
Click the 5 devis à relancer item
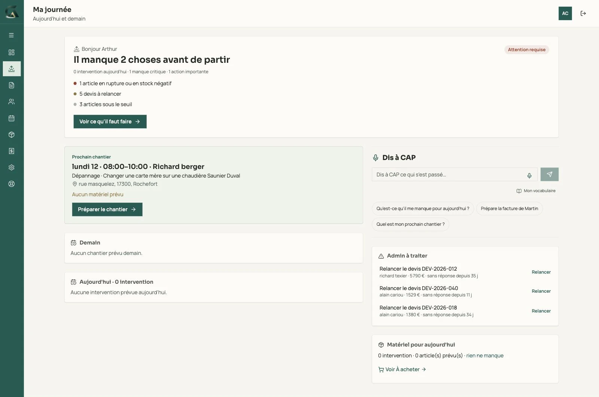click(x=98, y=94)
